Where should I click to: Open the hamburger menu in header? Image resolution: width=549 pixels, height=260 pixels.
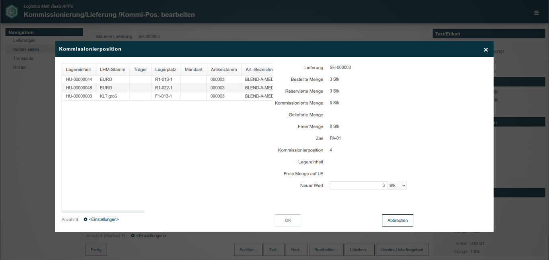536,13
